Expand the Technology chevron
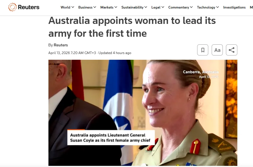The height and width of the screenshot is (167, 253). tap(217, 7)
